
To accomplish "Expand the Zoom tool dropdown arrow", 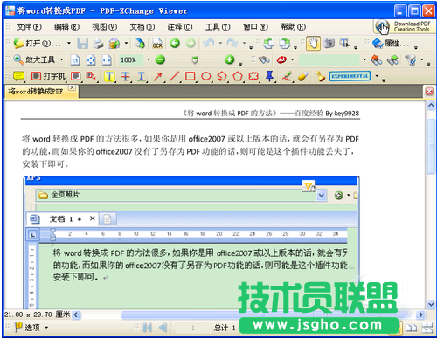I will tap(61, 59).
